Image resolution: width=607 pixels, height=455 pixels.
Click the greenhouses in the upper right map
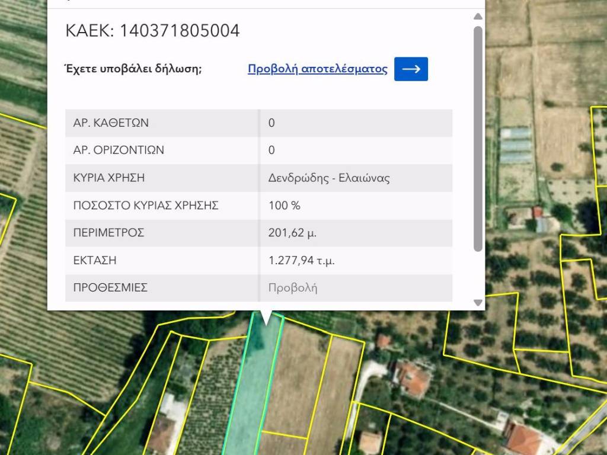tap(516, 145)
